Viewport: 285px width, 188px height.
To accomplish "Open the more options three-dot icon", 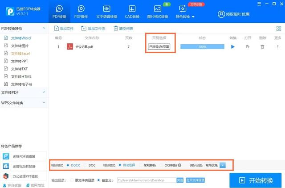I will coord(278,46).
